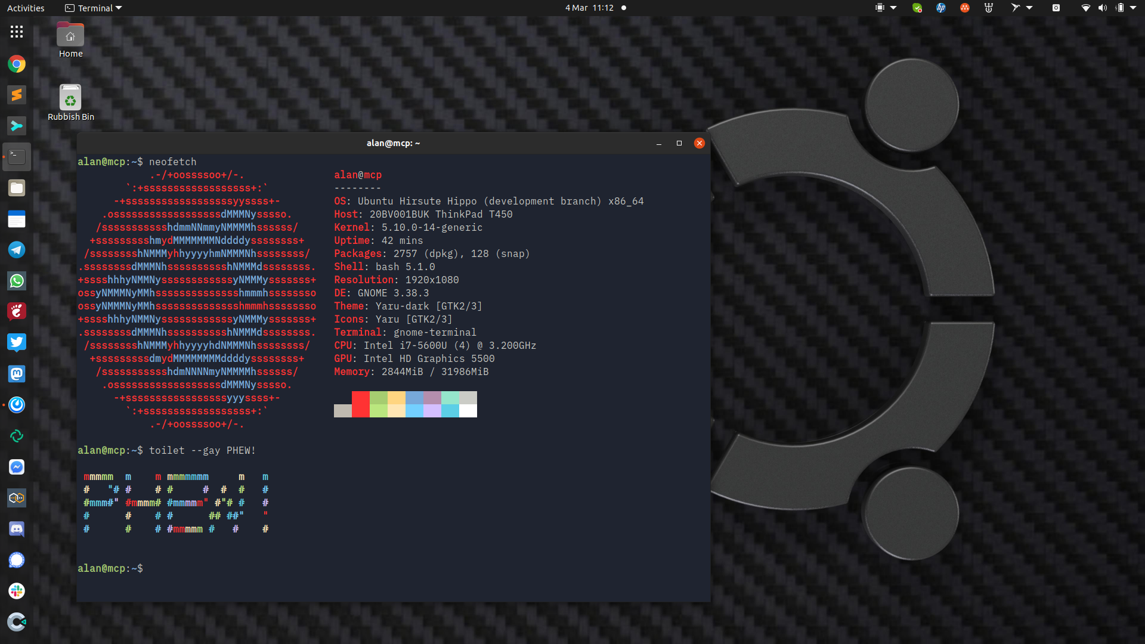This screenshot has height=644, width=1145.
Task: Open the hexagon chat app in the dock
Action: pyautogui.click(x=17, y=498)
